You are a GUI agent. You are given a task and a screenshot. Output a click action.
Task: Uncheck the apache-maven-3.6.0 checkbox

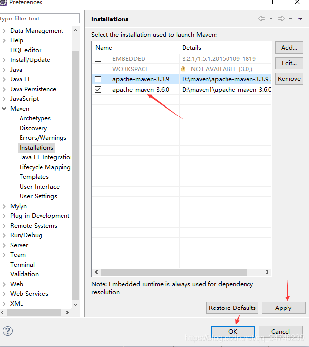98,89
